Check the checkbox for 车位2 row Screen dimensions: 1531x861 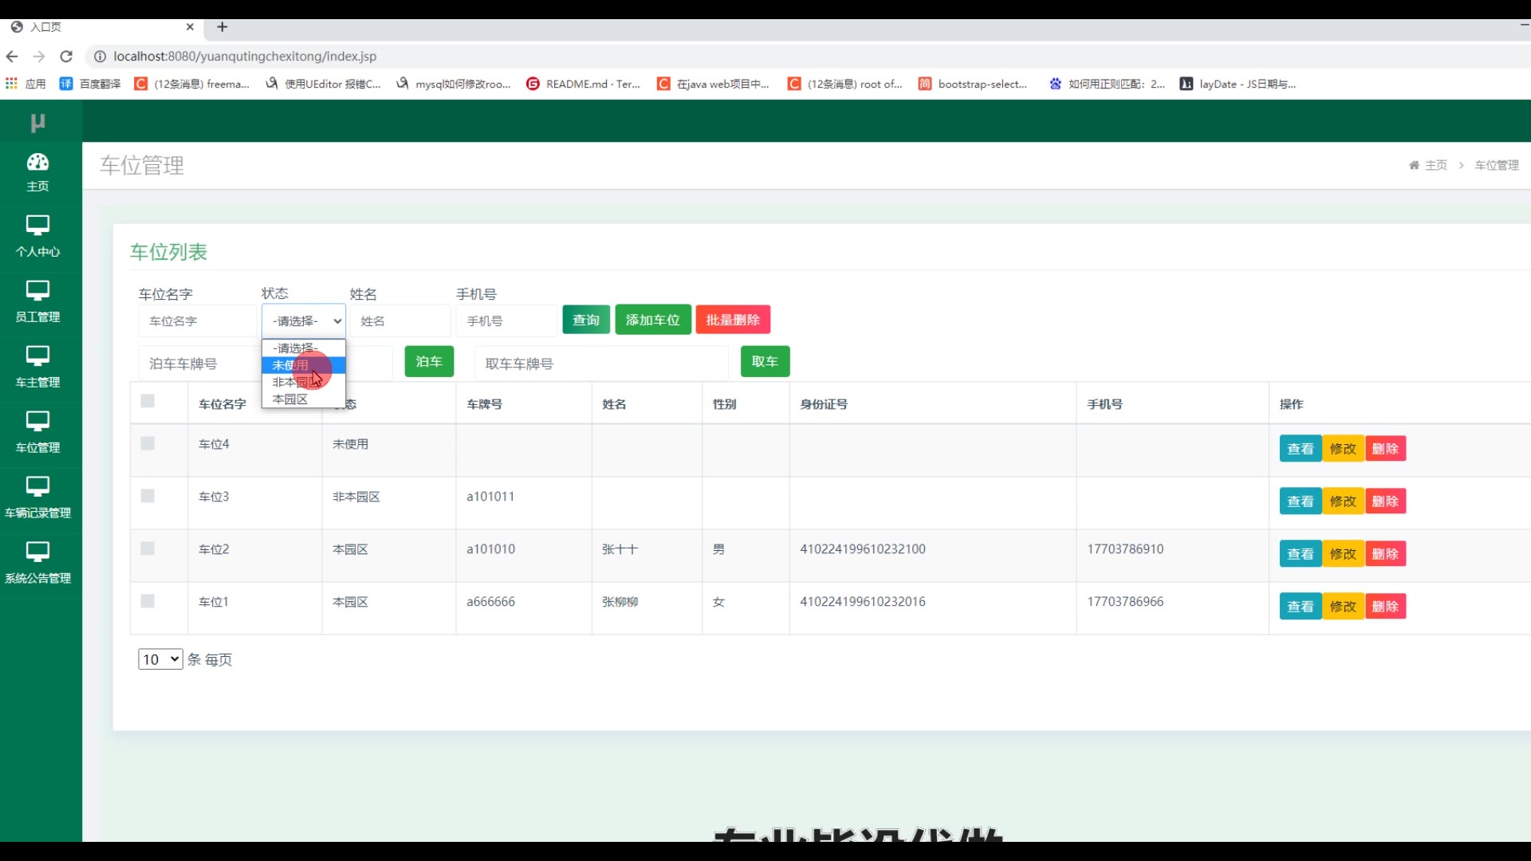[148, 549]
